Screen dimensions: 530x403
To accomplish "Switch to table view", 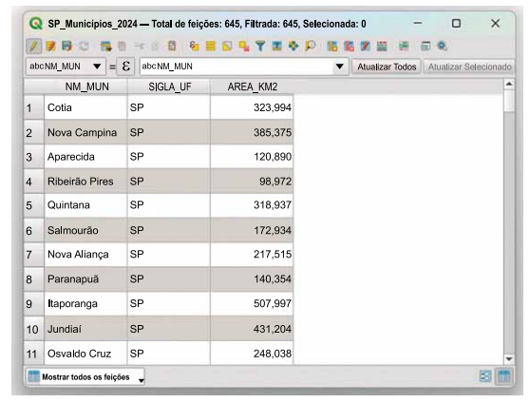I will click(503, 376).
